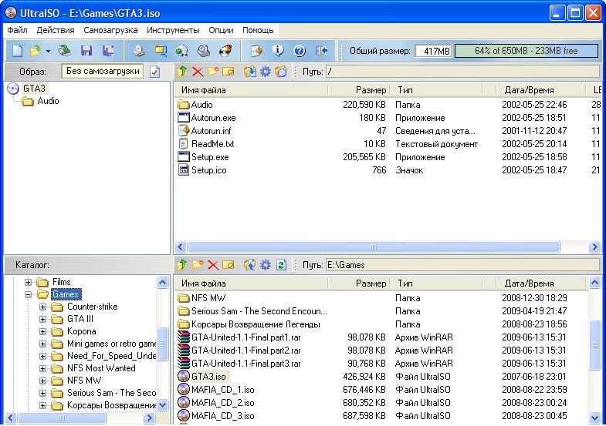Open the image info speech-bubble icon

278,51
